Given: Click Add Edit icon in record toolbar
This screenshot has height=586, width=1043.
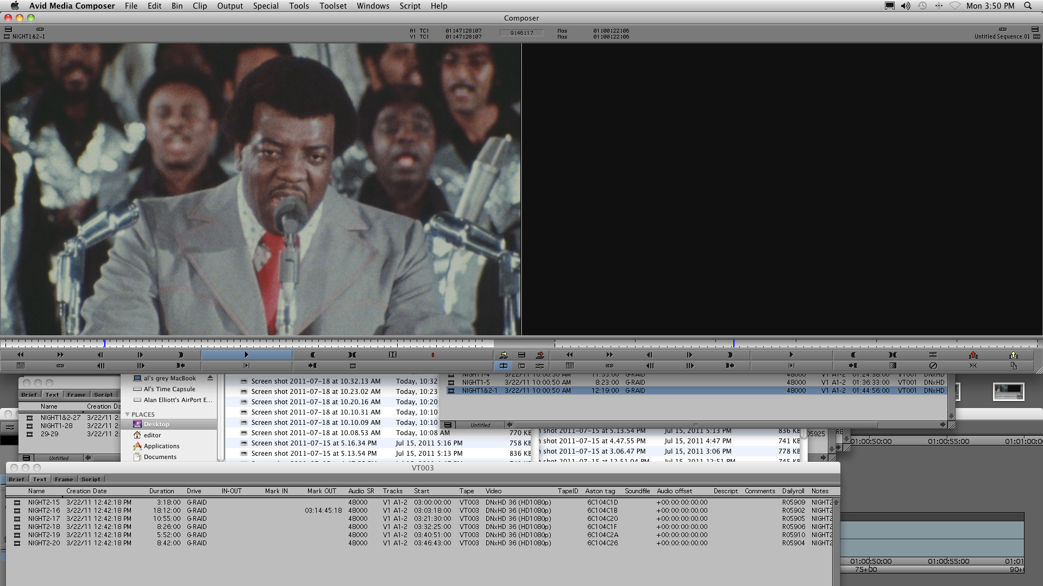Looking at the screenshot, I should (933, 355).
